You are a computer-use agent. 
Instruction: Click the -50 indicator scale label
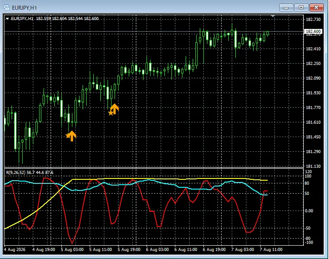308,228
